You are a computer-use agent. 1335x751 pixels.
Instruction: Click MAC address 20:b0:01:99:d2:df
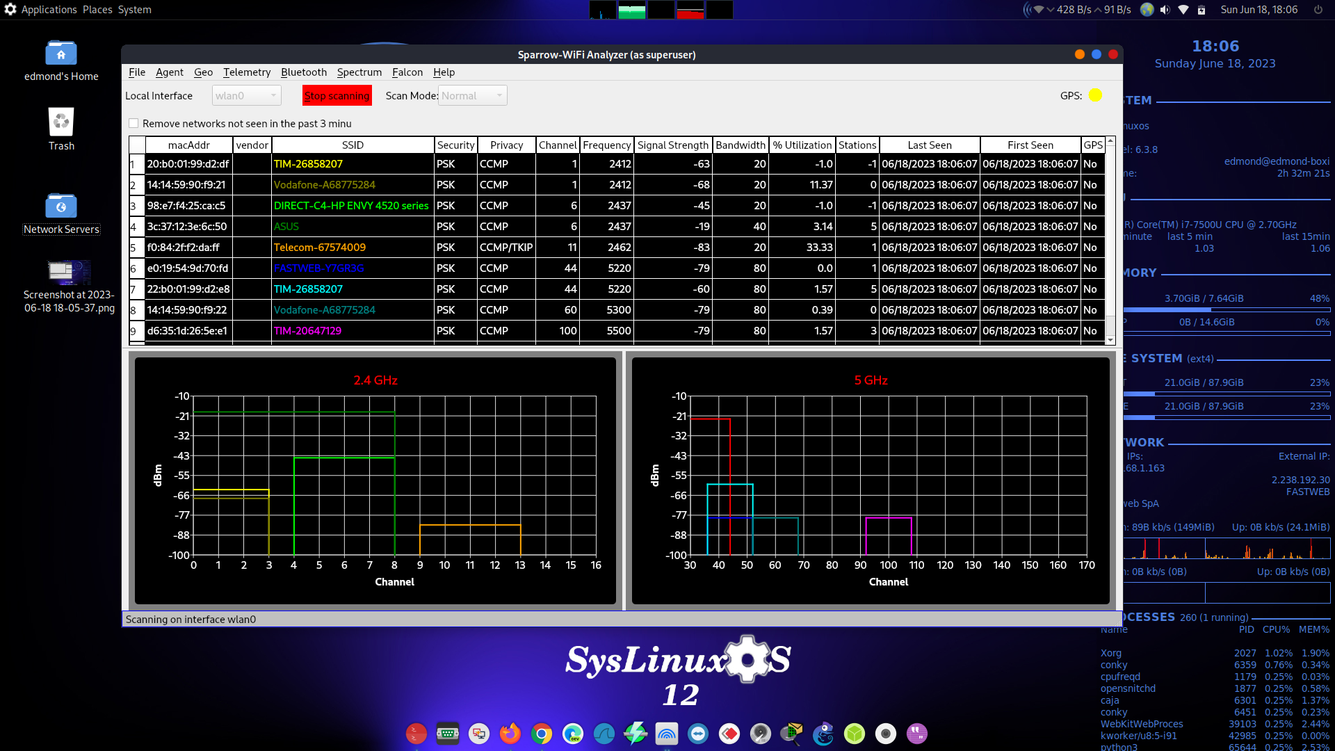188,164
